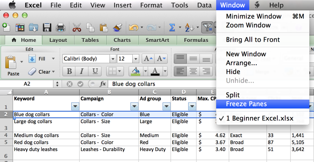The width and height of the screenshot is (314, 162).
Task: Open the template gallery icon
Action: (20, 28)
